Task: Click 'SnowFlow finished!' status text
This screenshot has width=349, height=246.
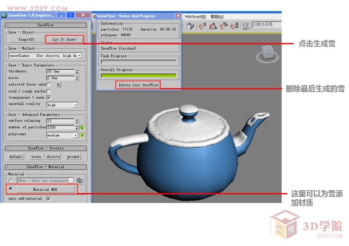Action: [118, 48]
